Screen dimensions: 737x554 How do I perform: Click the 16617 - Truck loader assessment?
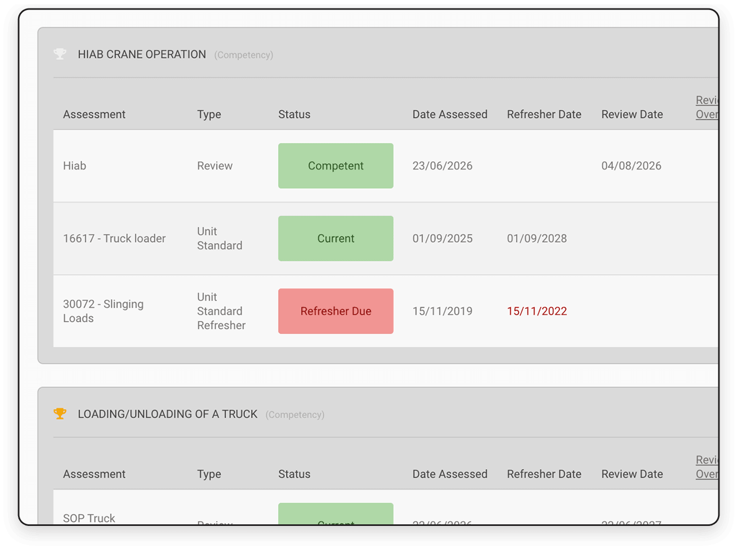[x=114, y=238]
